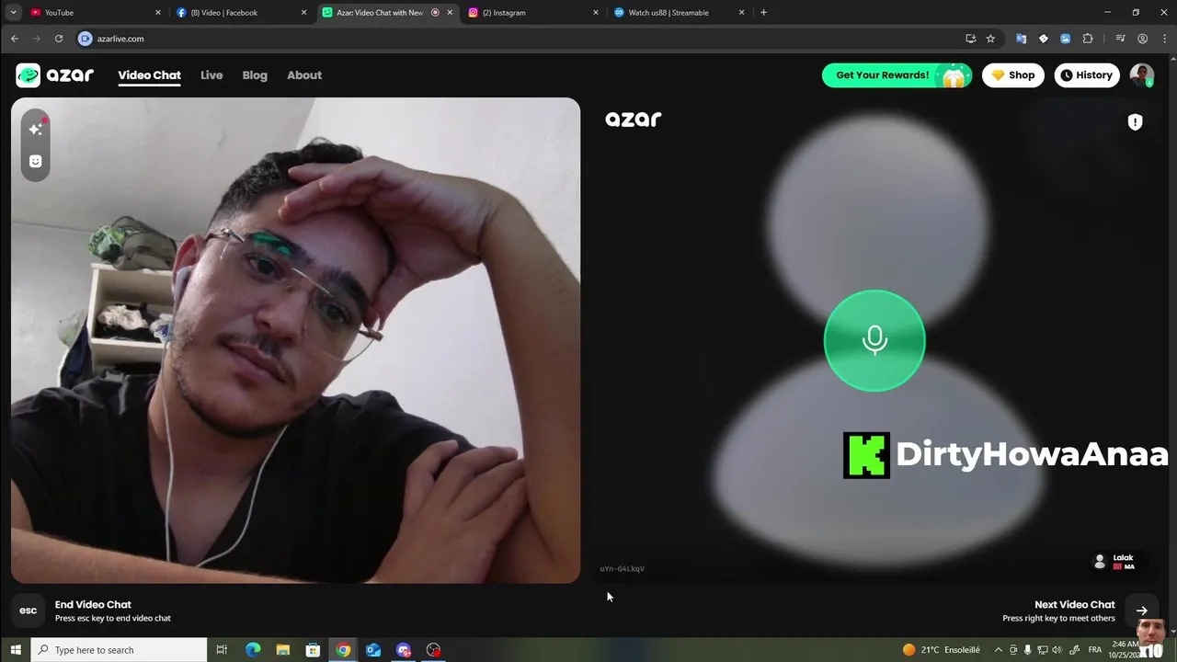Open the weather widget 21°C Ensoleillé
Screen dimensions: 1177x662
[x=941, y=650]
